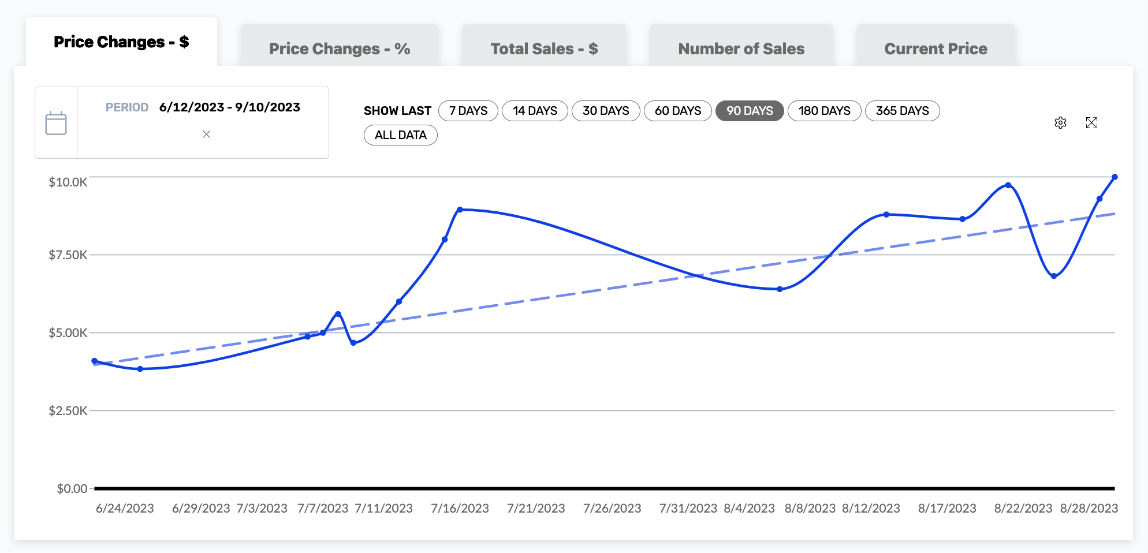Click the dip data point near 8/22/2023
The height and width of the screenshot is (553, 1148).
point(1054,276)
